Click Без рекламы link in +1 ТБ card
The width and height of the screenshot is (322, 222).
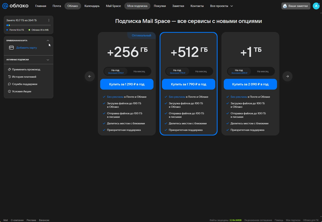[x=239, y=97]
